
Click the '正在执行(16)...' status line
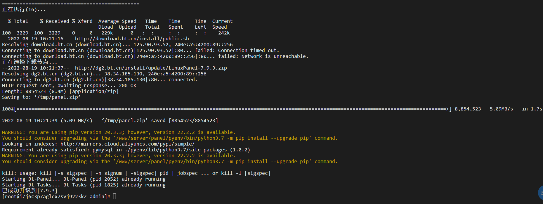coord(24,9)
